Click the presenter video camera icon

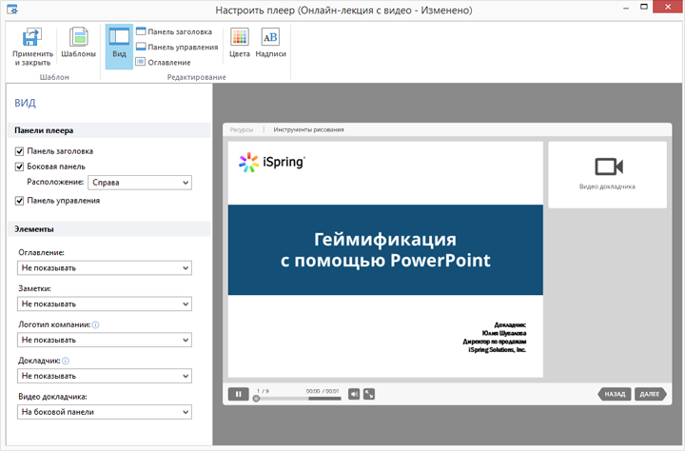pos(609,167)
